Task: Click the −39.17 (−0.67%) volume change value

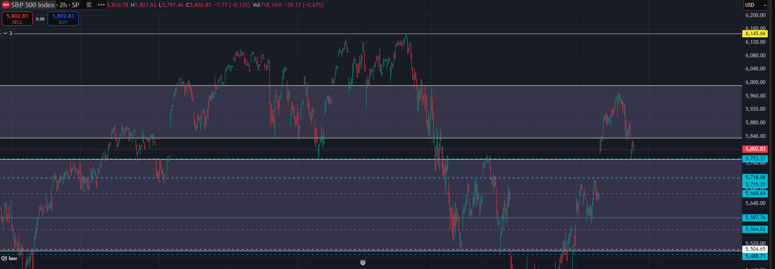Action: tap(304, 5)
